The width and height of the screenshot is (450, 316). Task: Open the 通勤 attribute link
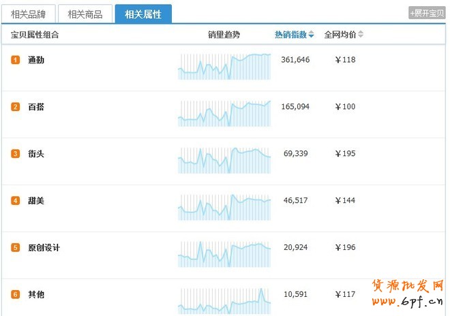[x=36, y=60]
